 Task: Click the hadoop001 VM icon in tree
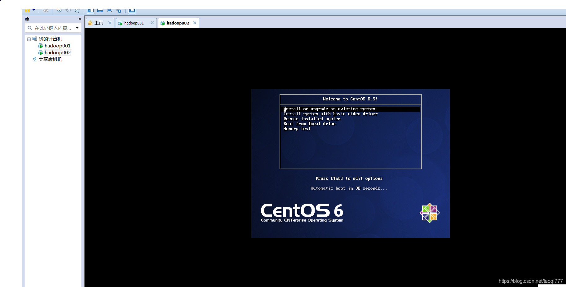click(x=41, y=46)
